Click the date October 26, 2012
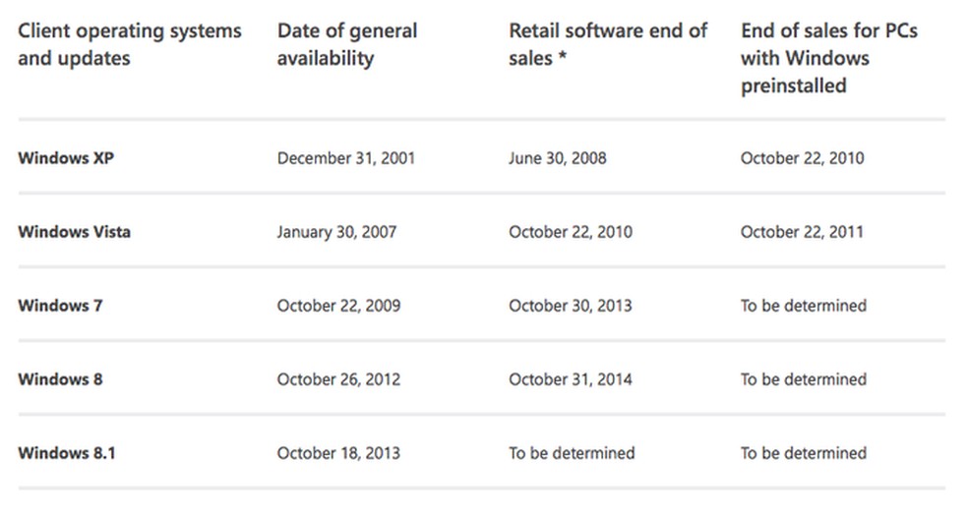 coord(338,379)
